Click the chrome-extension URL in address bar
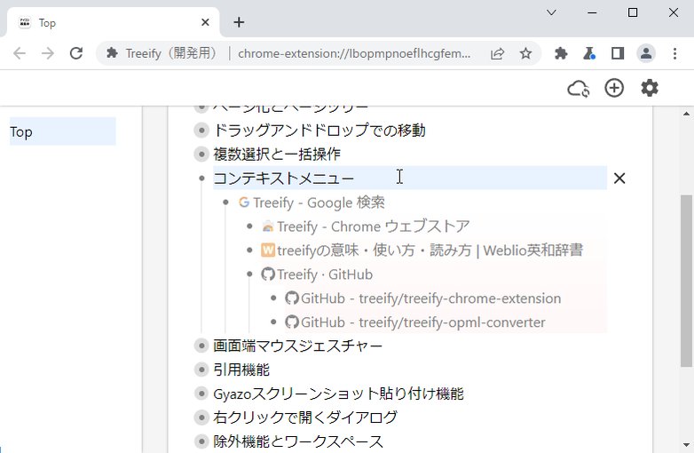The image size is (694, 453). coord(354,53)
